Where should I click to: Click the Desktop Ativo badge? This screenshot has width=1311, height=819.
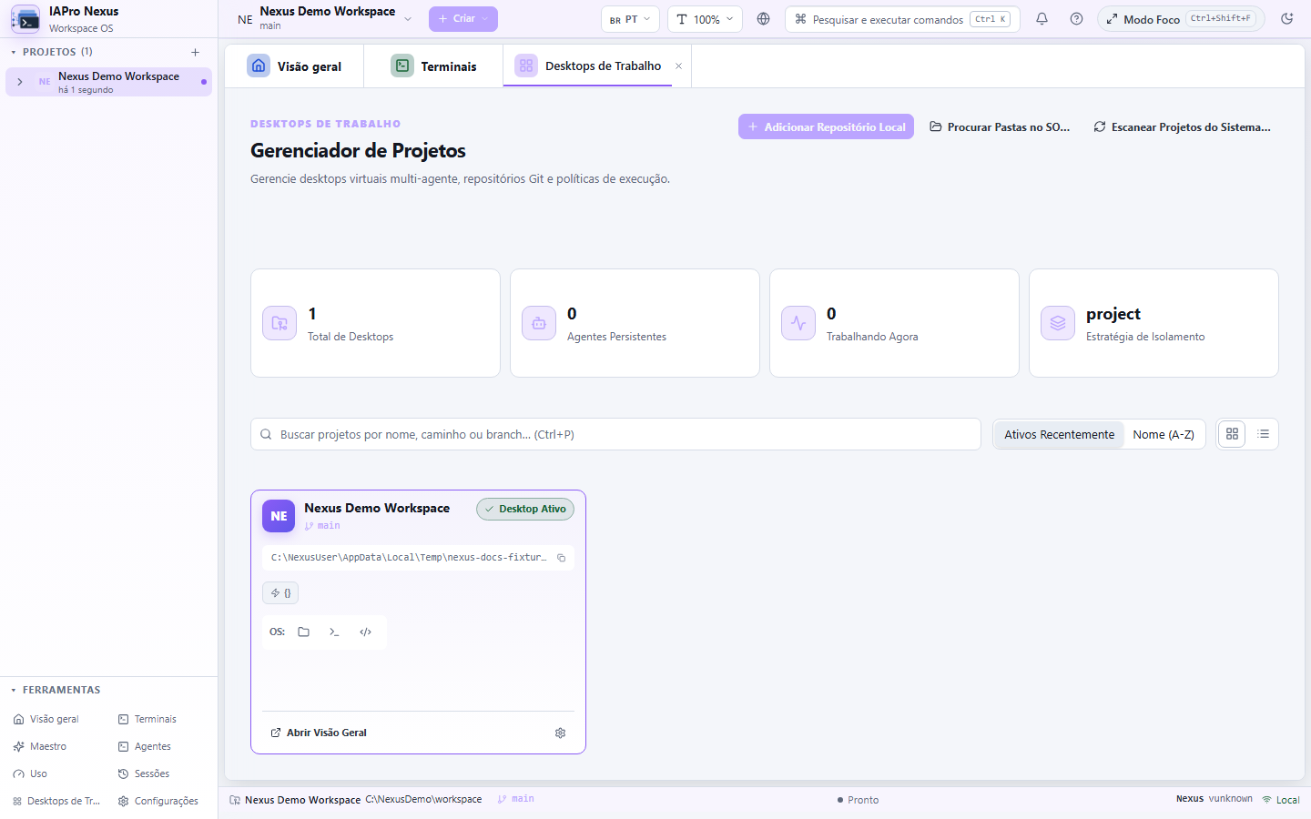525,509
